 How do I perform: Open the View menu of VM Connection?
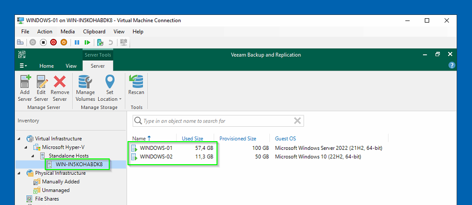[119, 32]
